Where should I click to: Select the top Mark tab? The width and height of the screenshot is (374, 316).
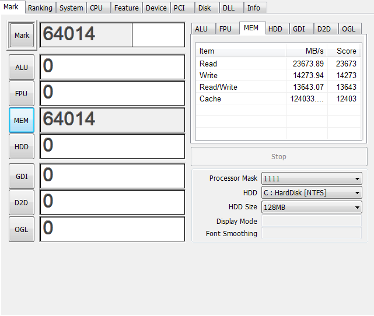(x=12, y=7)
